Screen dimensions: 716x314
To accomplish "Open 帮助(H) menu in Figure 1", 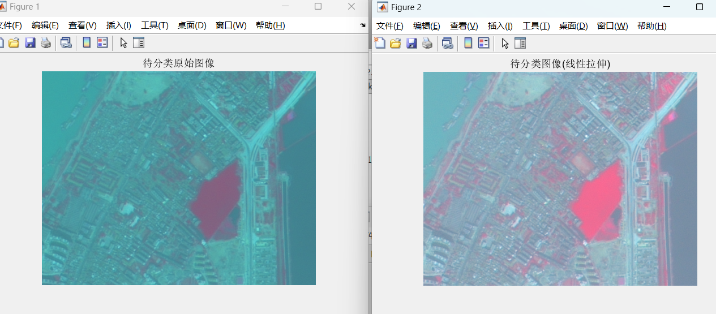I will pos(270,25).
